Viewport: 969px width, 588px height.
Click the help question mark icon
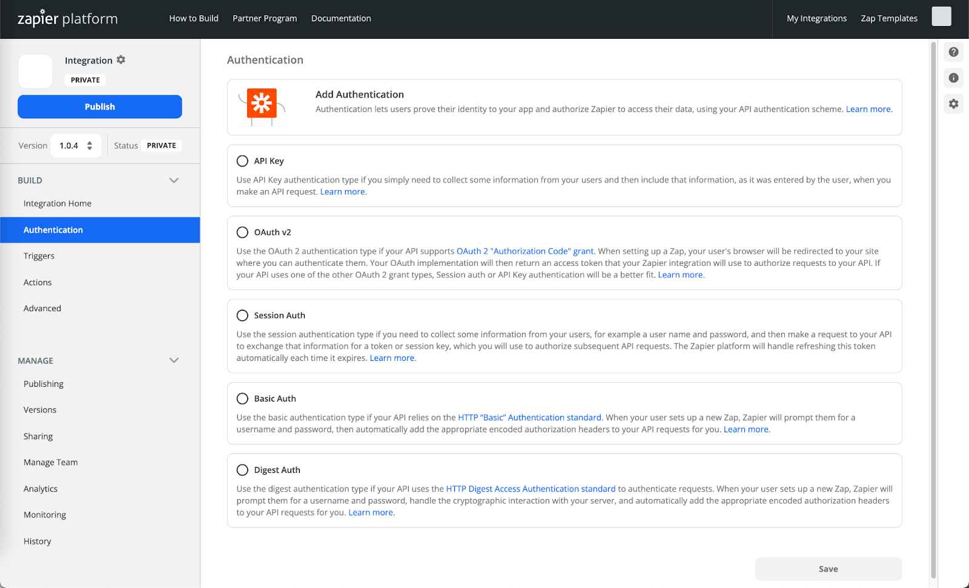tap(953, 52)
